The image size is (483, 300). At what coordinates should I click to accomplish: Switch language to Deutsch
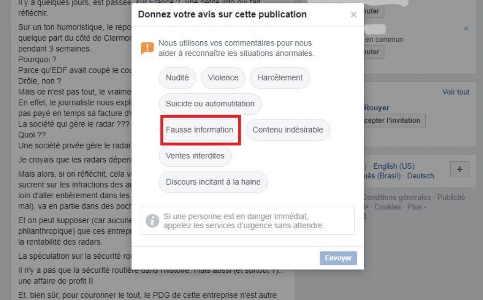pyautogui.click(x=421, y=176)
